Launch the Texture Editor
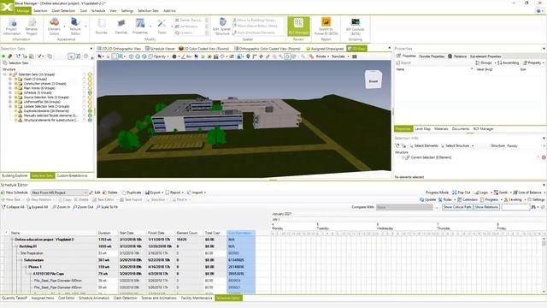 click(x=75, y=27)
